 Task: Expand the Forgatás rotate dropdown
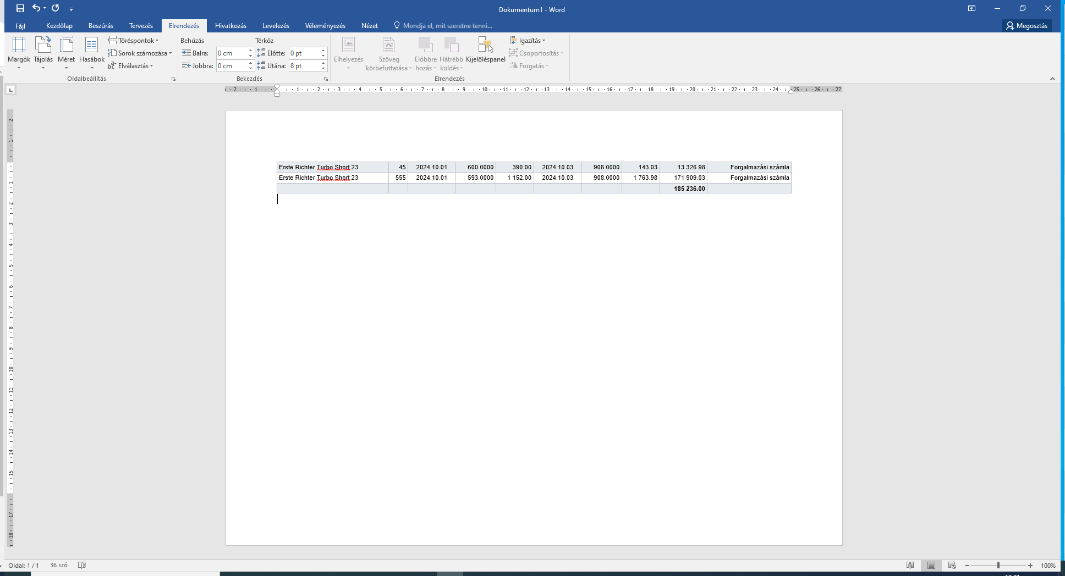coord(529,66)
